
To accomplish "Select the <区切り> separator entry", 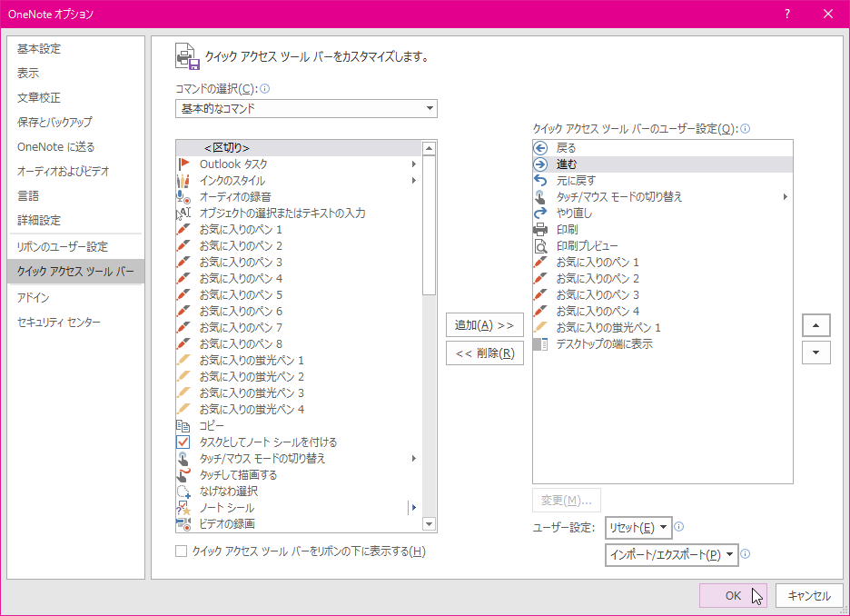I will [299, 147].
